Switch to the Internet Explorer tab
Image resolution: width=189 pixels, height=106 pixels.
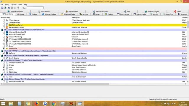[x=49, y=14]
